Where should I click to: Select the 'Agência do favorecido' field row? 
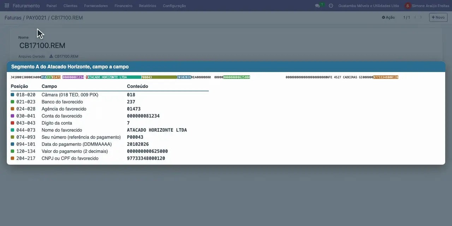point(109,109)
